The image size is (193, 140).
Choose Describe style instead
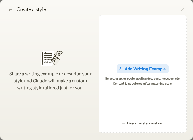pos(143,123)
